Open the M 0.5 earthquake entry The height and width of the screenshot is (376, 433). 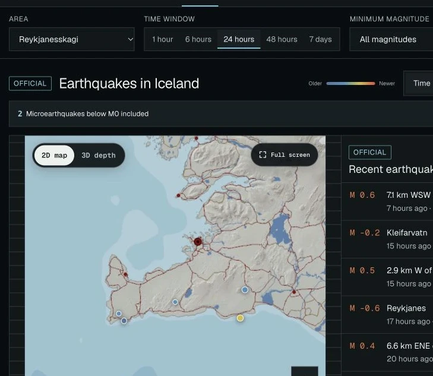387,277
